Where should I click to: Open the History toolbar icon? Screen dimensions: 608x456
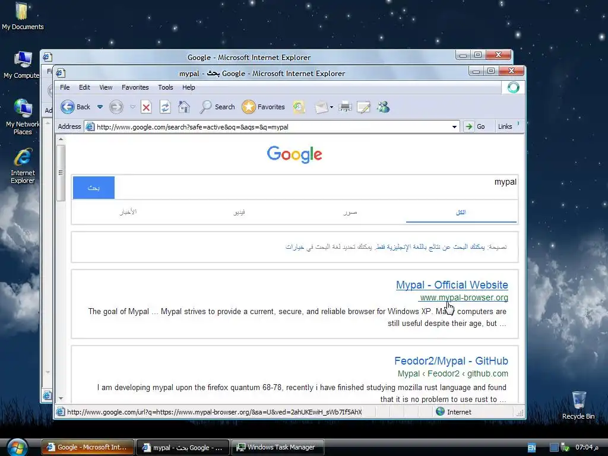299,107
